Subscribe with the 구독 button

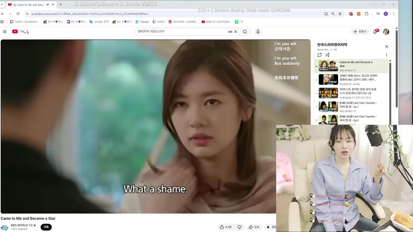click(x=46, y=227)
